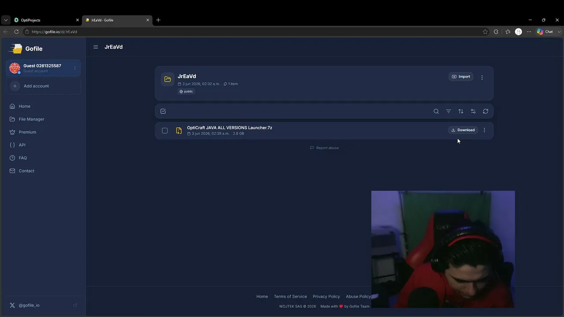Click the view site information icon in address bar
564x317 pixels.
(27, 32)
